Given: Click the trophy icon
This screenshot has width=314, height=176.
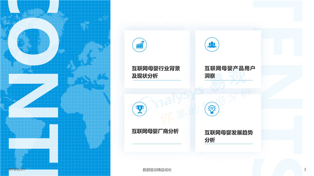Looking at the screenshot, I should (139, 109).
